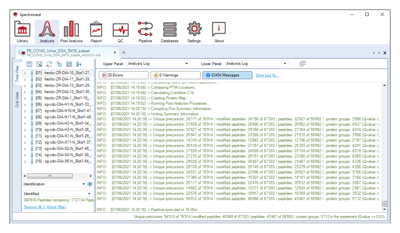Expand run [03] hectic-ZR-DIA-12

click(25, 85)
